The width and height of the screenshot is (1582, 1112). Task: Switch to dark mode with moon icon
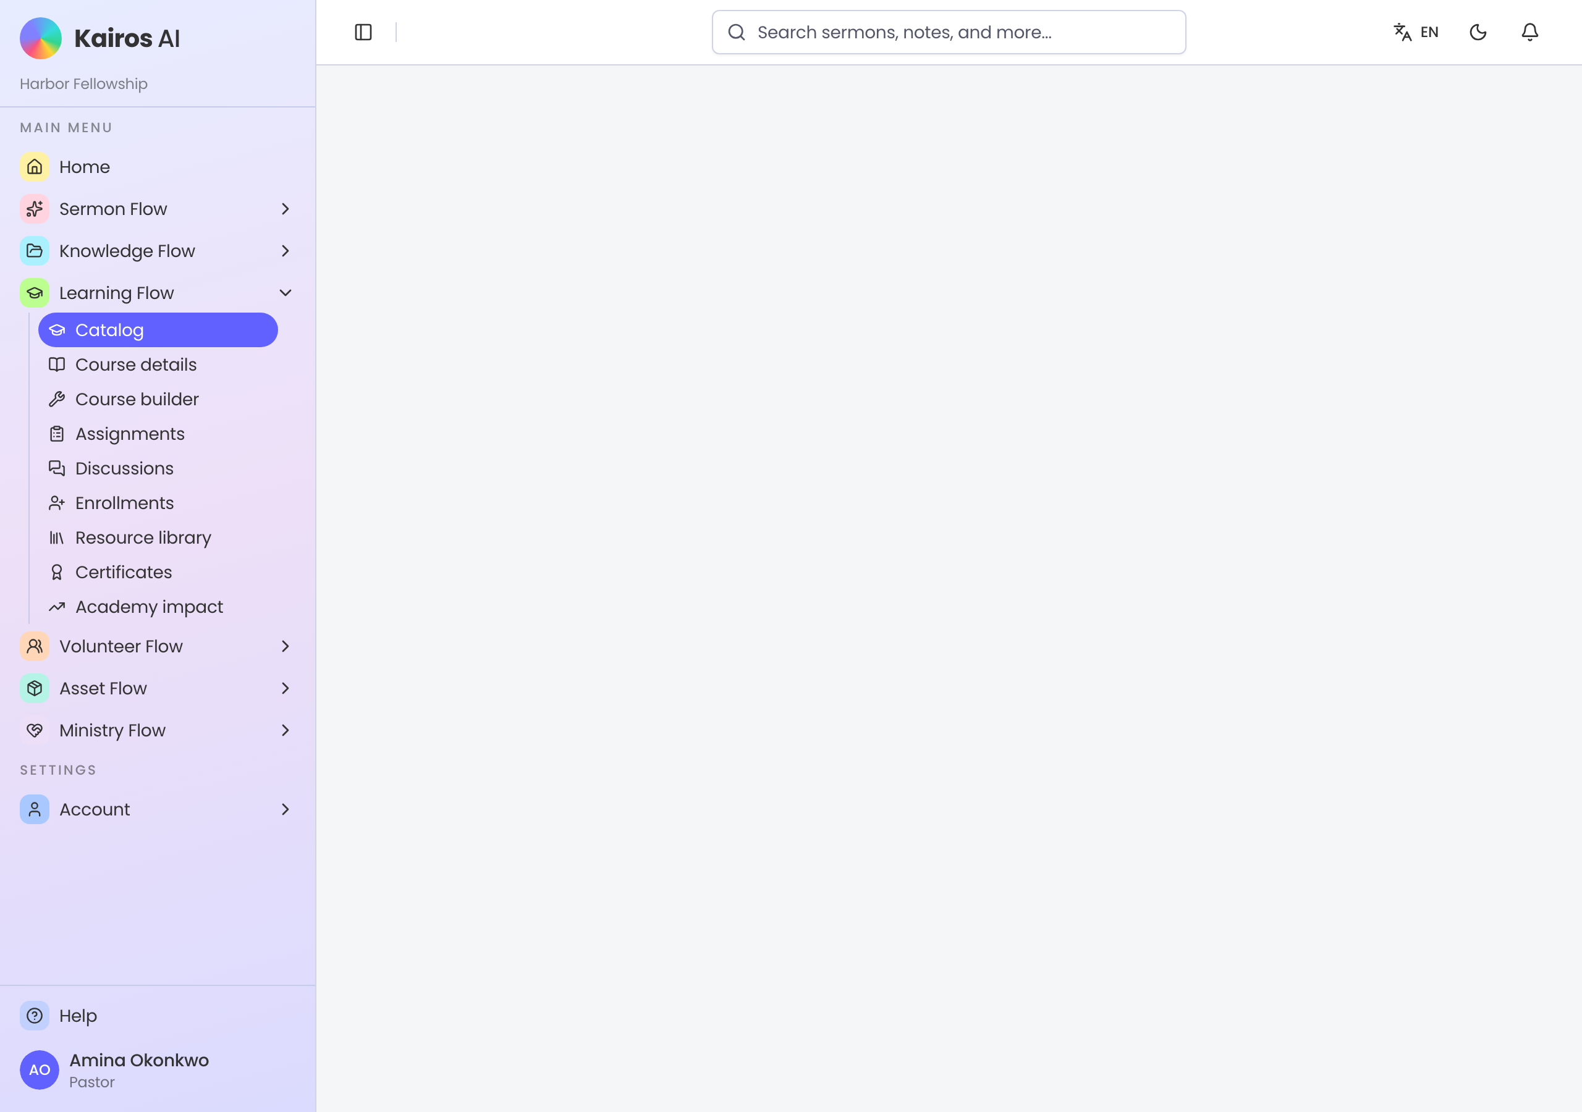(1478, 32)
